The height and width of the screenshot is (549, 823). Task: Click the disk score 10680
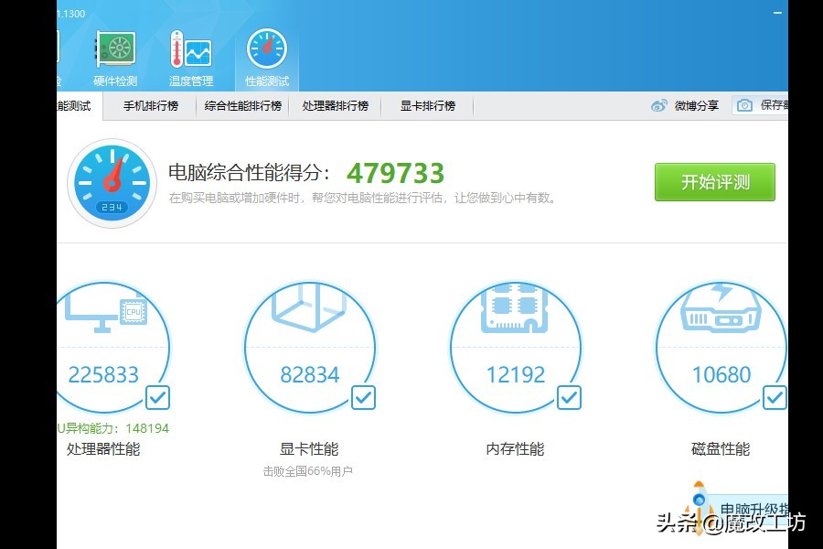[721, 374]
